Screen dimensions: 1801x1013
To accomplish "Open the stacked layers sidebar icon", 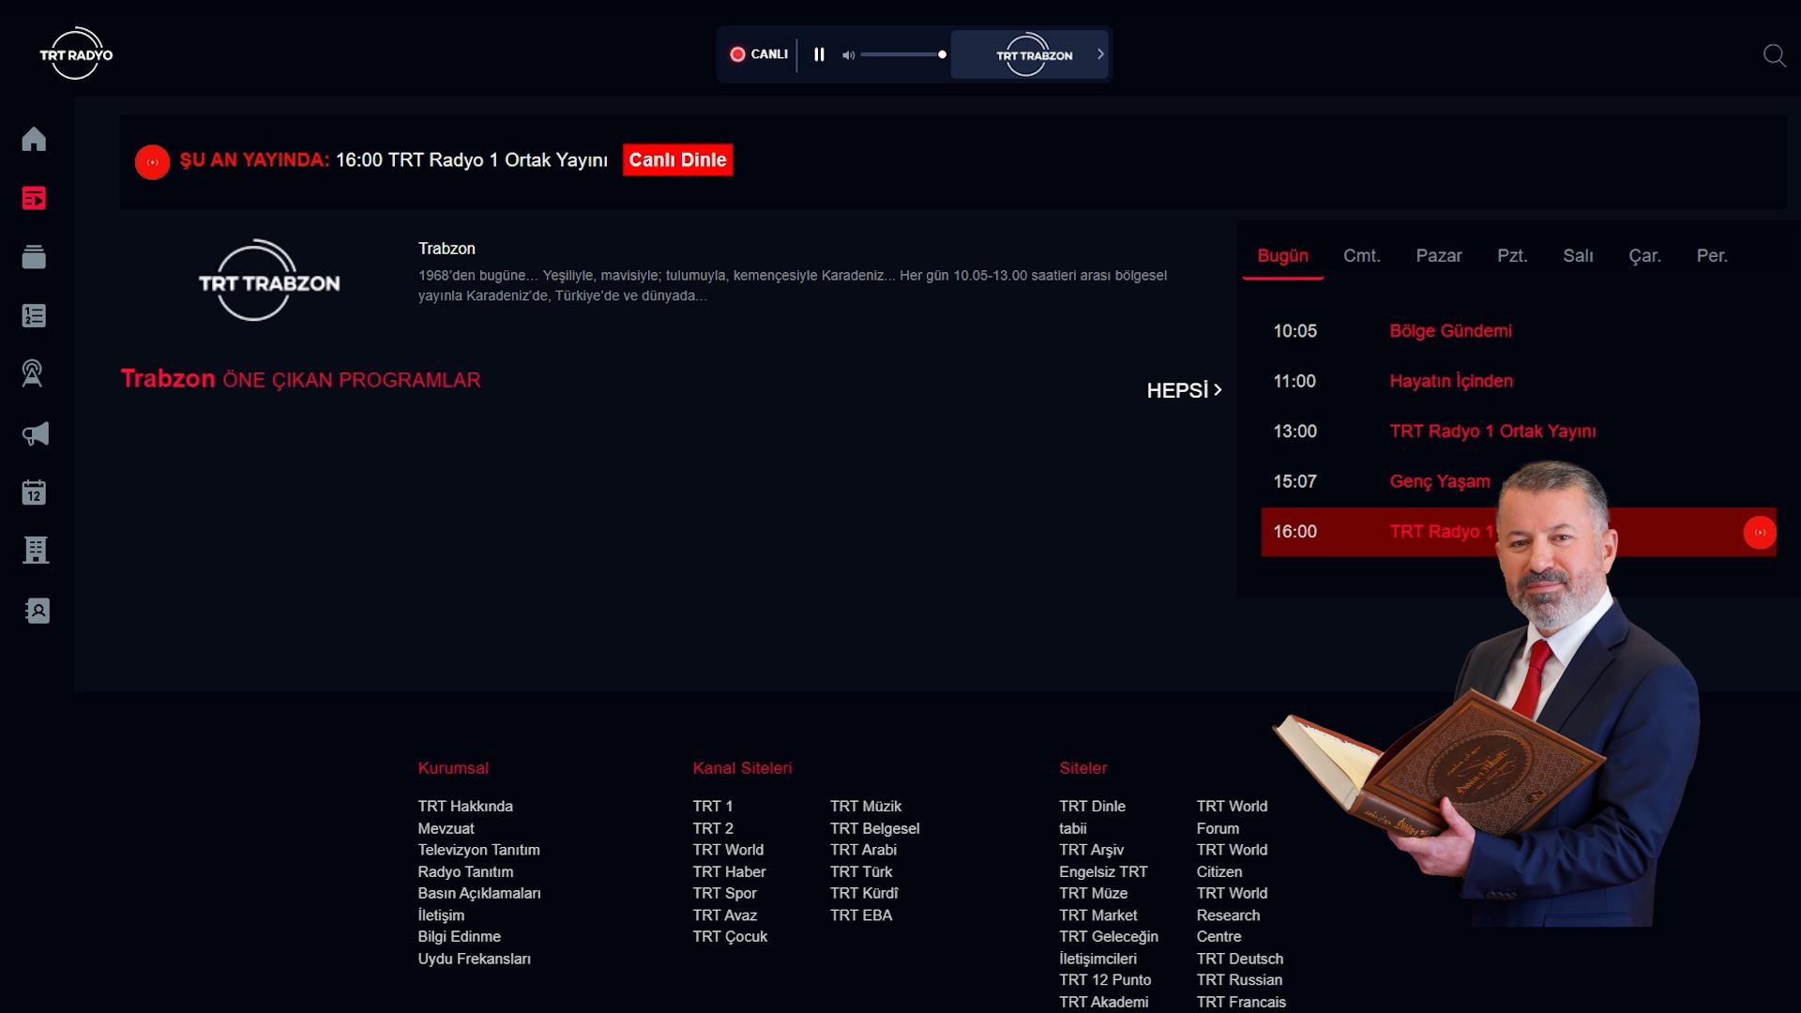I will pyautogui.click(x=34, y=257).
